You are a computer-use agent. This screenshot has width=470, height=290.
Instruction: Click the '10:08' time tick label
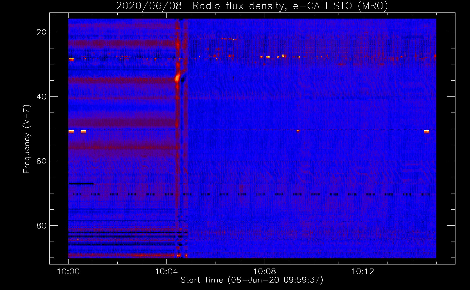tap(265, 272)
